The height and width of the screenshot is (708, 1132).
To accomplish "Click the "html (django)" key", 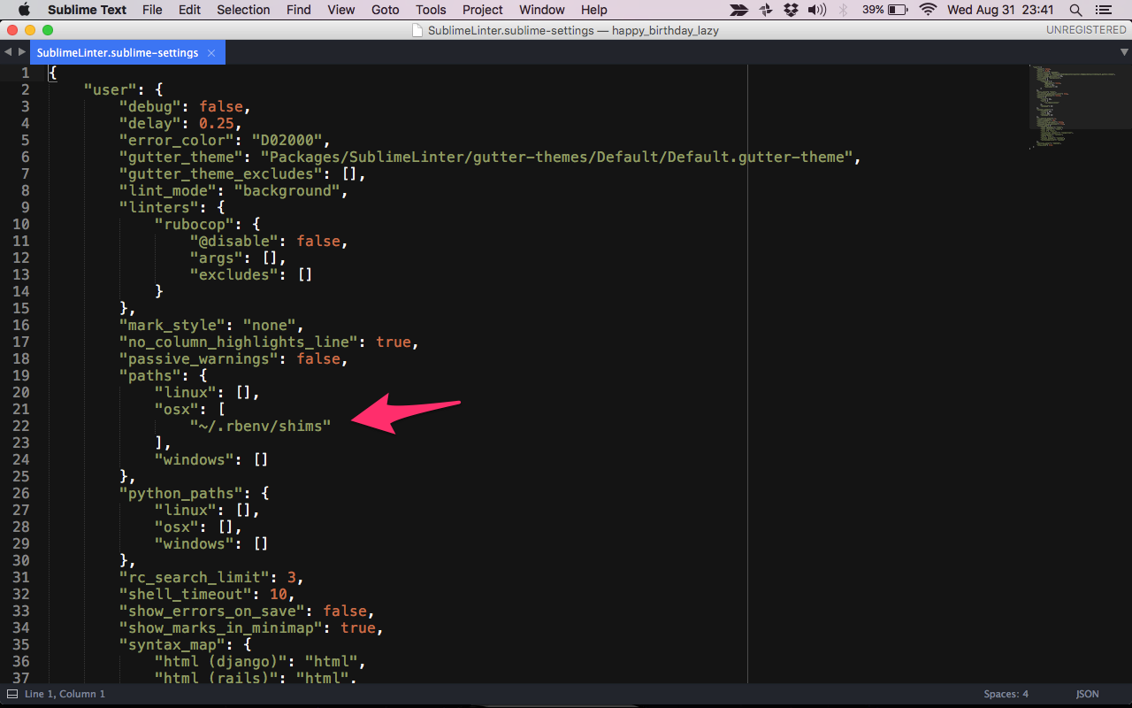I will [x=221, y=661].
